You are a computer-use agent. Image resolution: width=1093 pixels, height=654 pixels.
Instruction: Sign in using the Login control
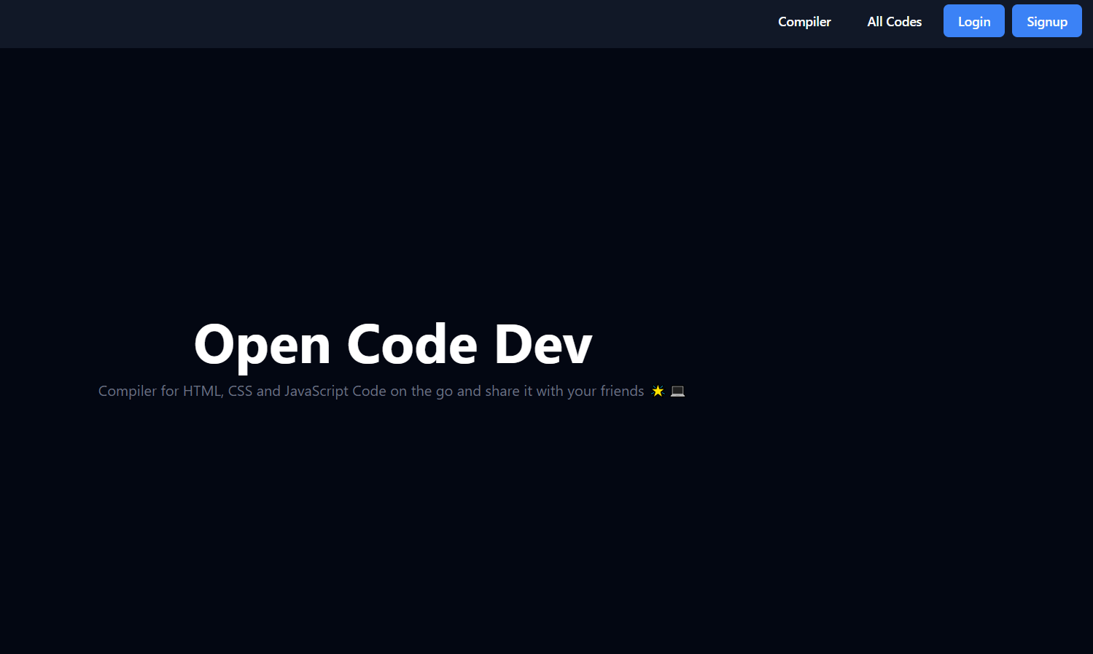tap(973, 20)
